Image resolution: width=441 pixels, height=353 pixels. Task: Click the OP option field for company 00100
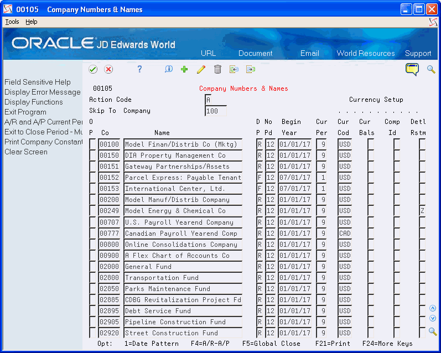[92, 144]
